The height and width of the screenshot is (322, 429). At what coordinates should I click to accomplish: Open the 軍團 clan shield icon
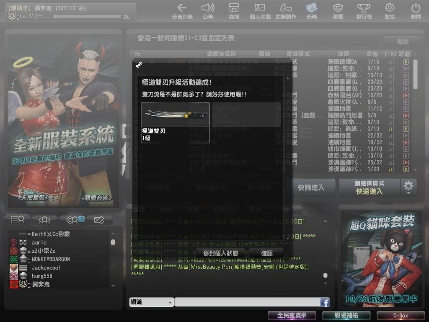click(x=338, y=8)
